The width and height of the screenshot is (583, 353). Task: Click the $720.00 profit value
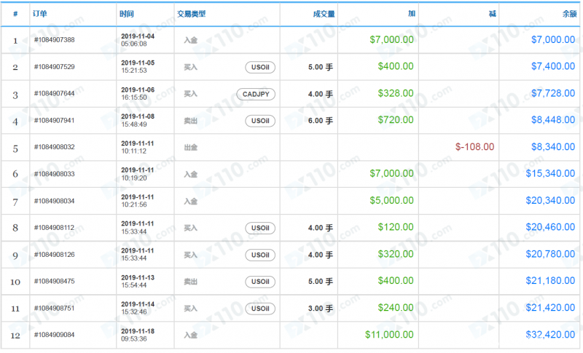(x=396, y=120)
